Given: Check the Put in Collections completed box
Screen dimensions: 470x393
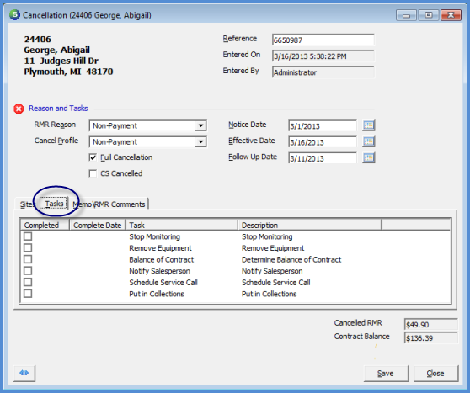Looking at the screenshot, I should (28, 294).
